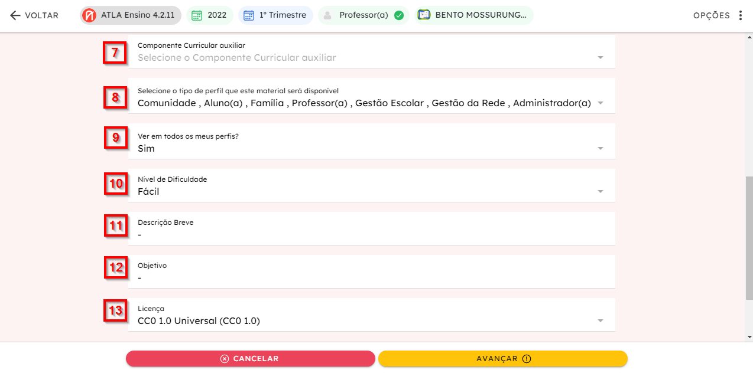
Task: Open the 2022 calendar year chip
Action: tap(210, 15)
